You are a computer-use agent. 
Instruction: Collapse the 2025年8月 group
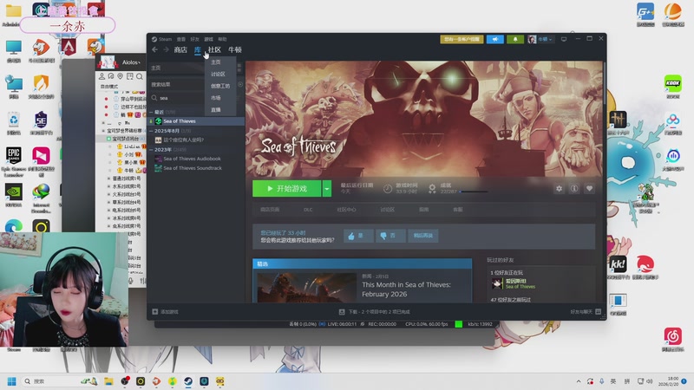click(x=151, y=131)
